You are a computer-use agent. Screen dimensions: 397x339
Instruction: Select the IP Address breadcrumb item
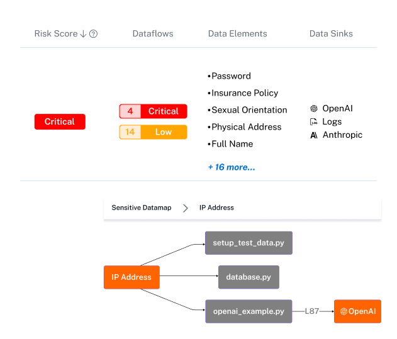(216, 208)
